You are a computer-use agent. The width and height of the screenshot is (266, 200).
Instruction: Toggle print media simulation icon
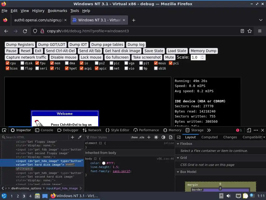click(x=171, y=137)
